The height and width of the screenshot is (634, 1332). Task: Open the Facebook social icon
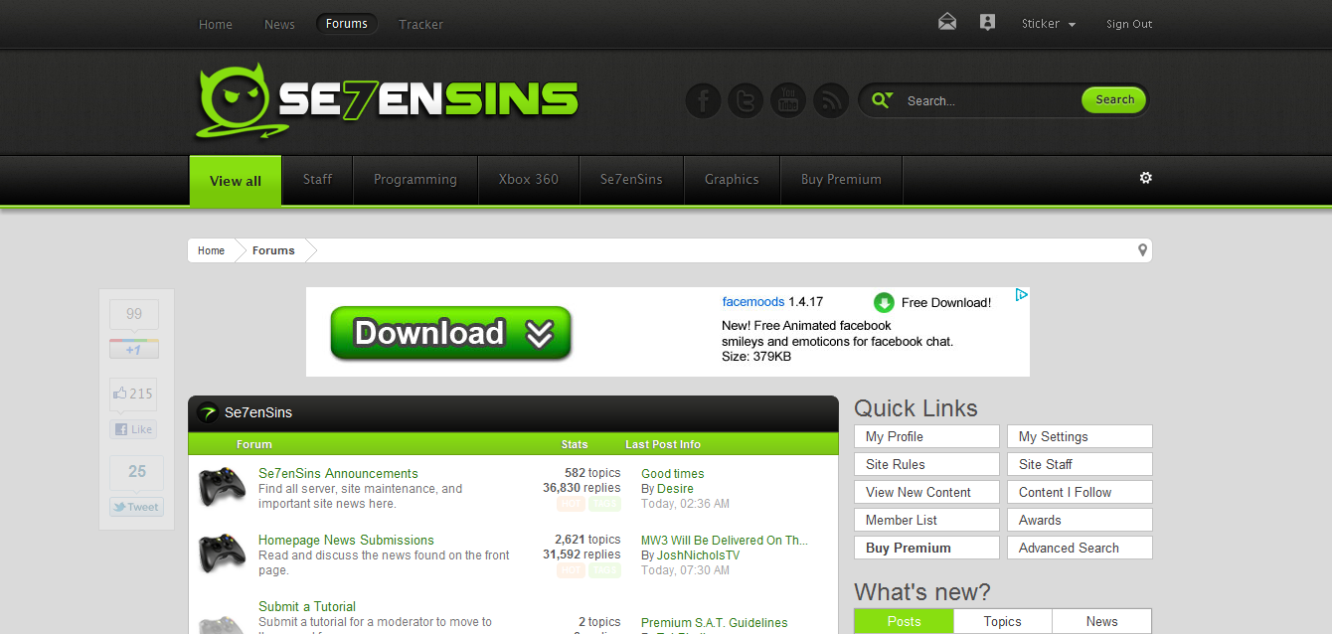(703, 100)
